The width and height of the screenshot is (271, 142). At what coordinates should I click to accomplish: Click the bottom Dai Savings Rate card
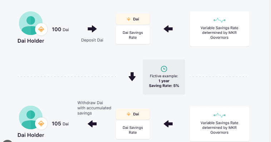(x=133, y=130)
